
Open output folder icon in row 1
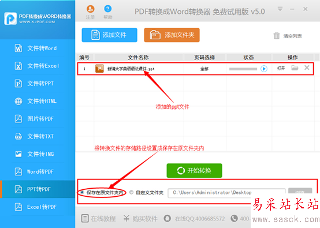(x=295, y=68)
